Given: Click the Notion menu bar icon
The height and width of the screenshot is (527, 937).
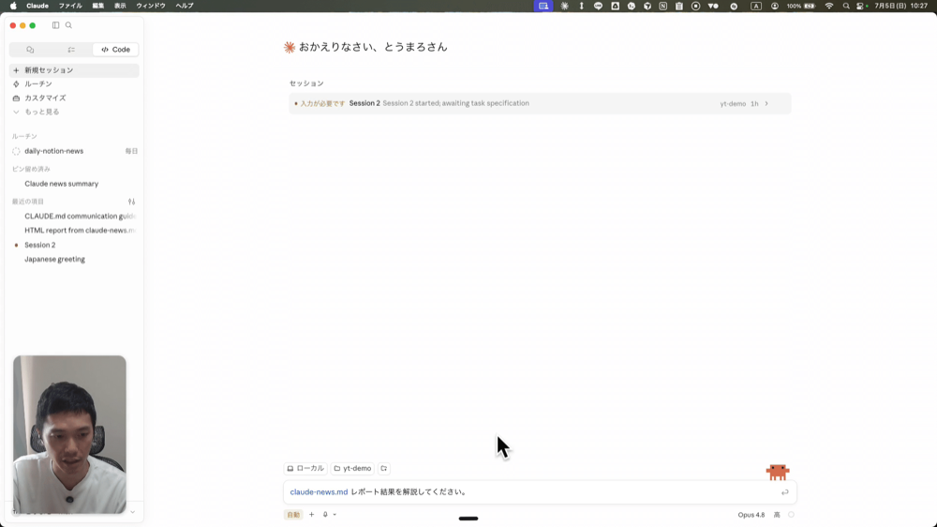Looking at the screenshot, I should 663,6.
